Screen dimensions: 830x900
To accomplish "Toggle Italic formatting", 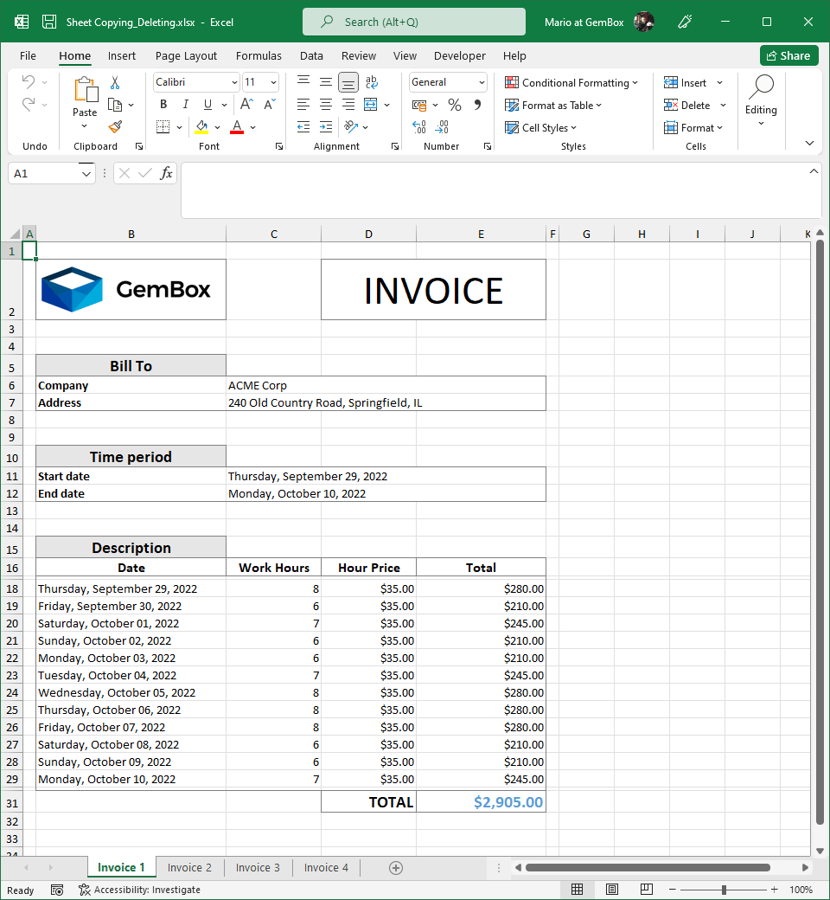I will coord(185,105).
